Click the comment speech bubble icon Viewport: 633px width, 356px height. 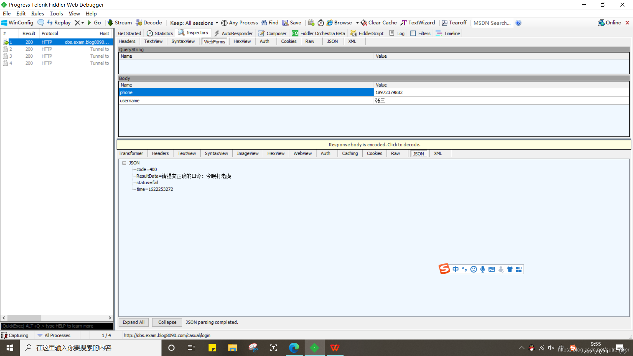pos(41,23)
